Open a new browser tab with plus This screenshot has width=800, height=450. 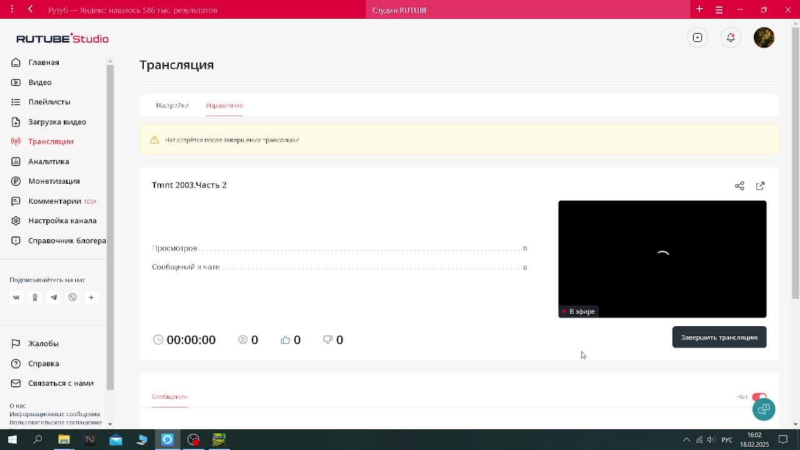[x=700, y=9]
